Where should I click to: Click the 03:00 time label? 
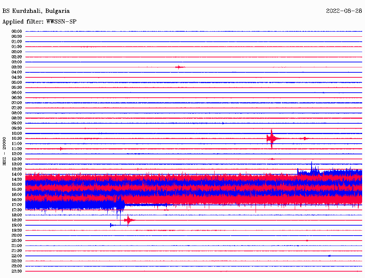pos(17,62)
